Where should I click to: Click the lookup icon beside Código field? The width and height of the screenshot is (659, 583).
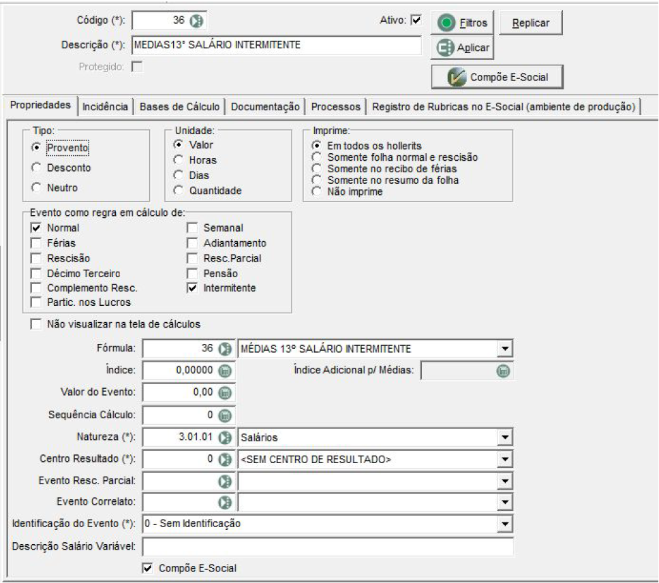[x=196, y=20]
